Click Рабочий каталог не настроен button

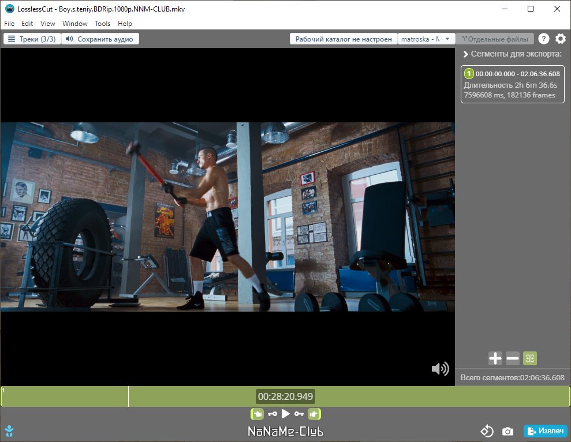(344, 39)
